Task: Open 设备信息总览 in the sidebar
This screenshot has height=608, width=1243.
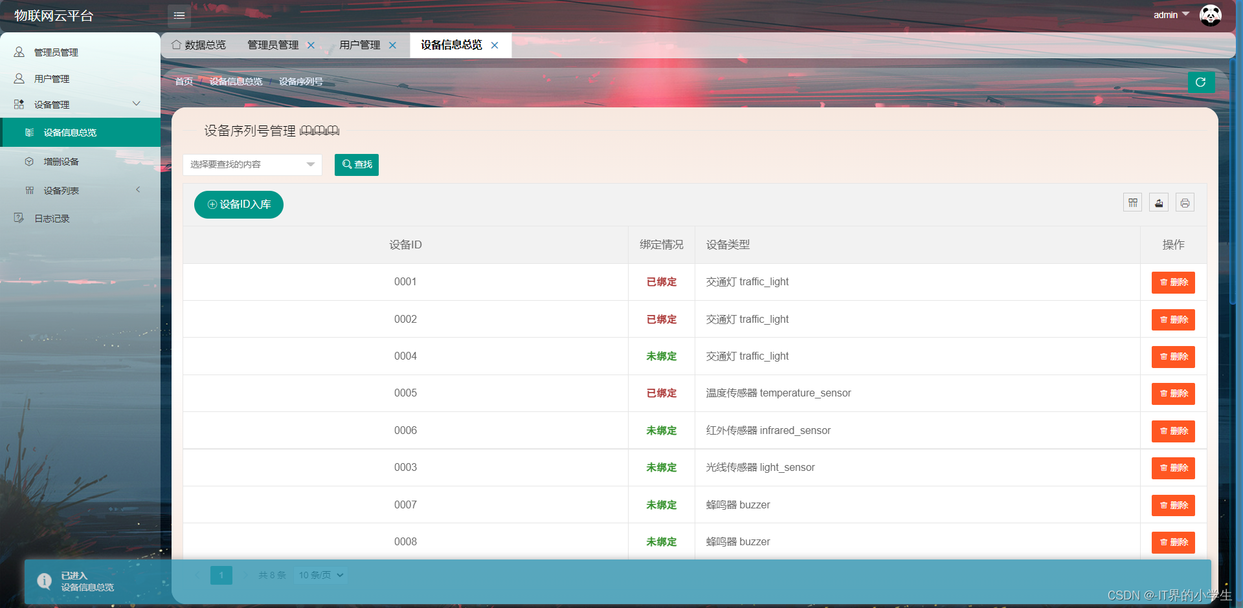Action: click(x=80, y=133)
